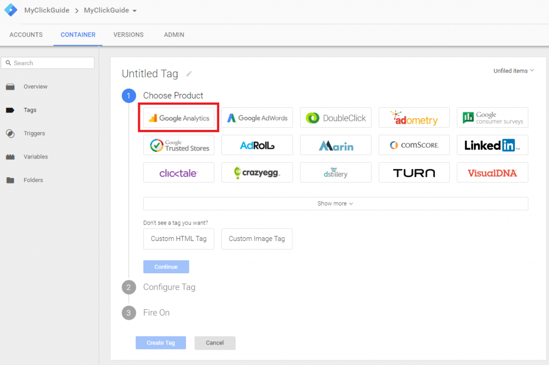Open Triggers section in the sidebar
Viewport: 549px width, 365px height.
(x=34, y=134)
